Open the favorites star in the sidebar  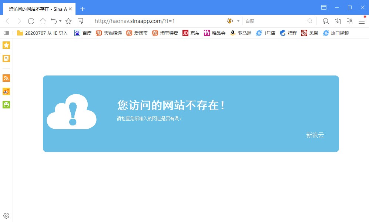pyautogui.click(x=6, y=45)
